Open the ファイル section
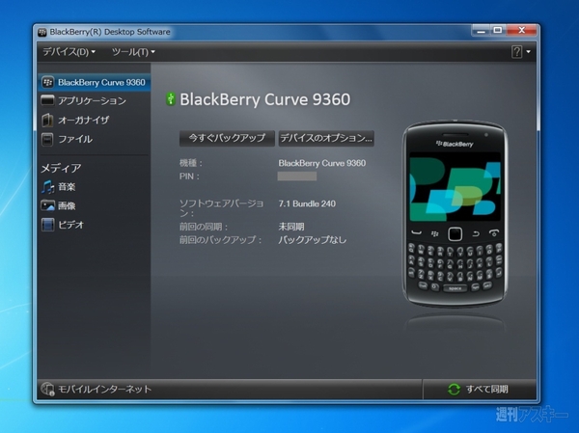This screenshot has width=579, height=433. [75, 139]
